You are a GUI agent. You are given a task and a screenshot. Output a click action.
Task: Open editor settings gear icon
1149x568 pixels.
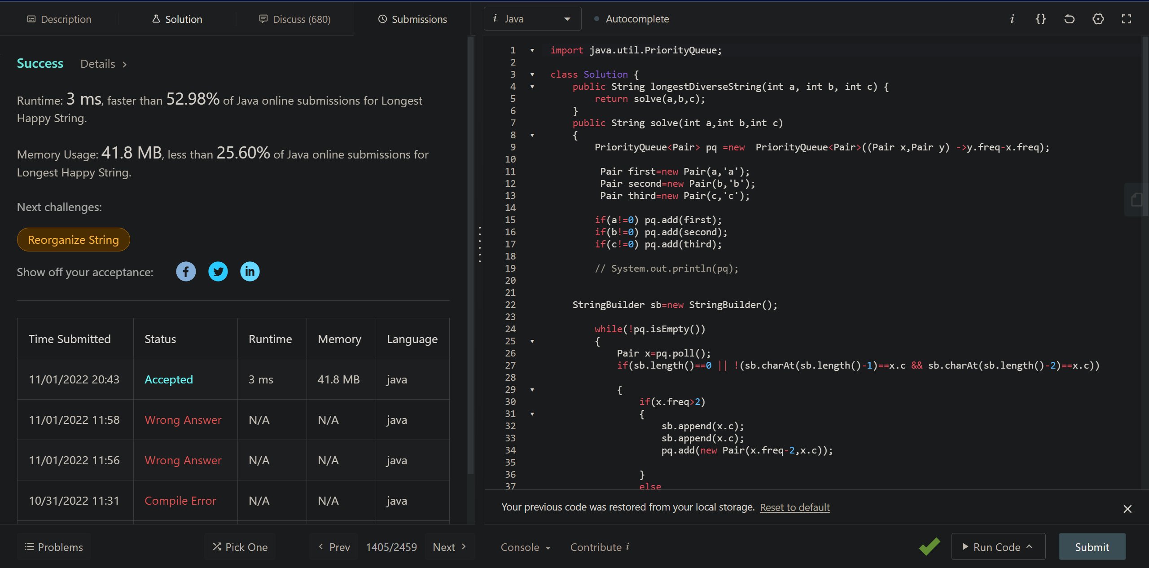point(1098,19)
